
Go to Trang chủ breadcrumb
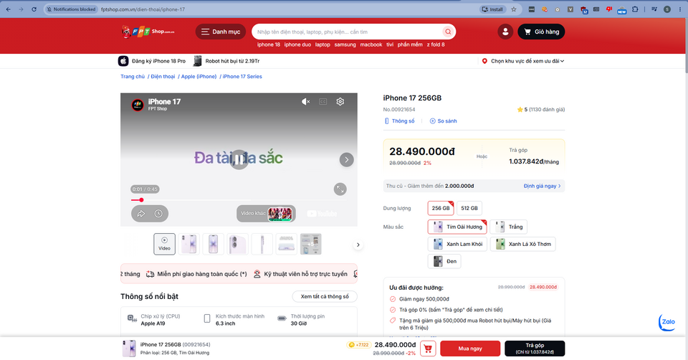coord(133,77)
